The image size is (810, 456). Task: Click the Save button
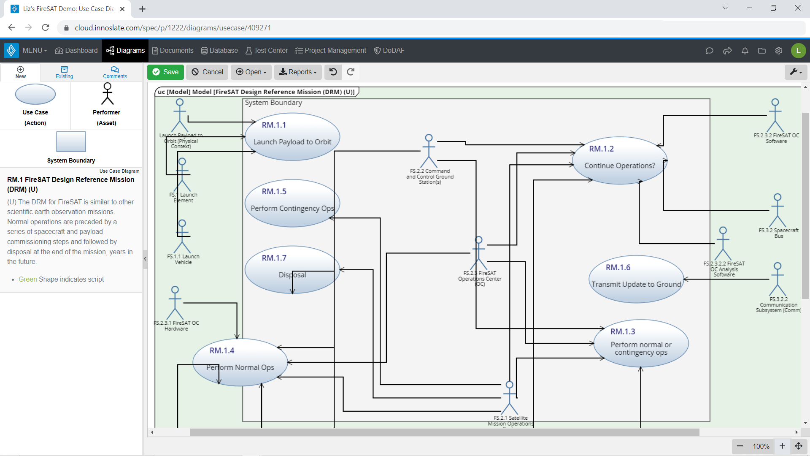click(165, 72)
